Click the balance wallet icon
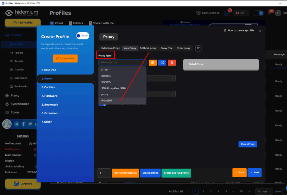Viewport: 287px width, 195px height. click(198, 13)
